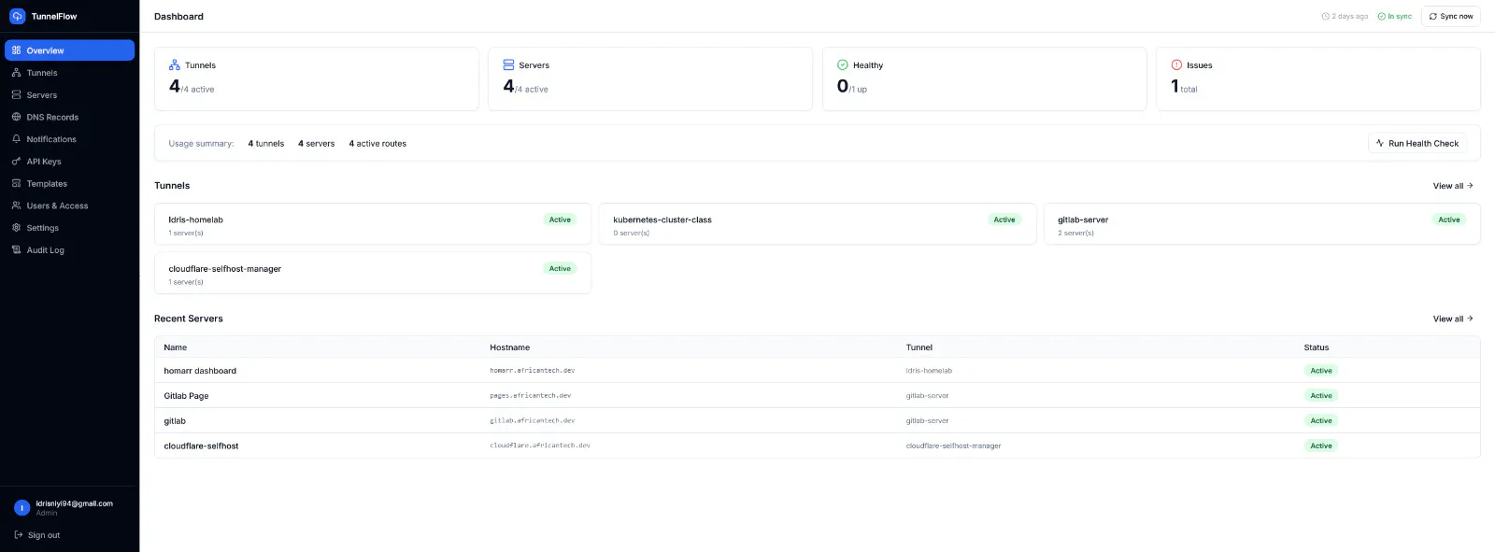Click the Servers card stack icon
The width and height of the screenshot is (1495, 552).
click(508, 65)
